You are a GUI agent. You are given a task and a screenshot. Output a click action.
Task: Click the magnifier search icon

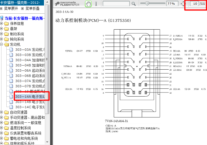point(133,4)
